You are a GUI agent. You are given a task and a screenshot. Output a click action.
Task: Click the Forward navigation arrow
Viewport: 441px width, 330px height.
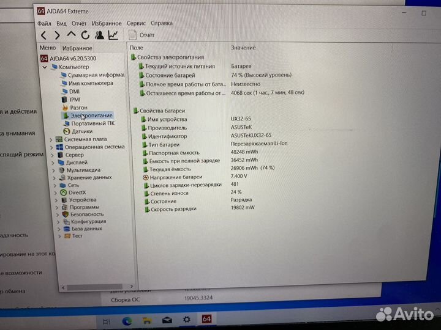(57, 35)
